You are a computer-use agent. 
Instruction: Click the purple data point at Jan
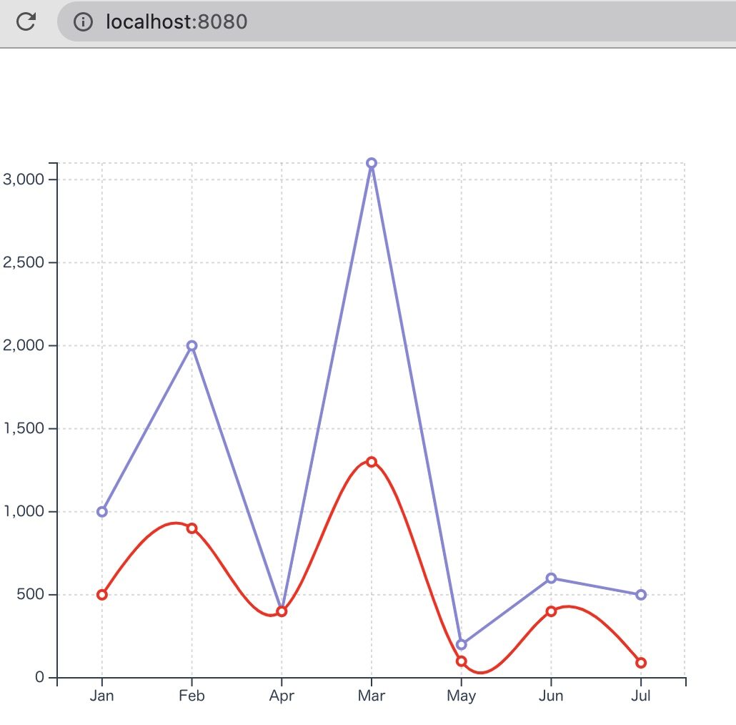[x=102, y=512]
